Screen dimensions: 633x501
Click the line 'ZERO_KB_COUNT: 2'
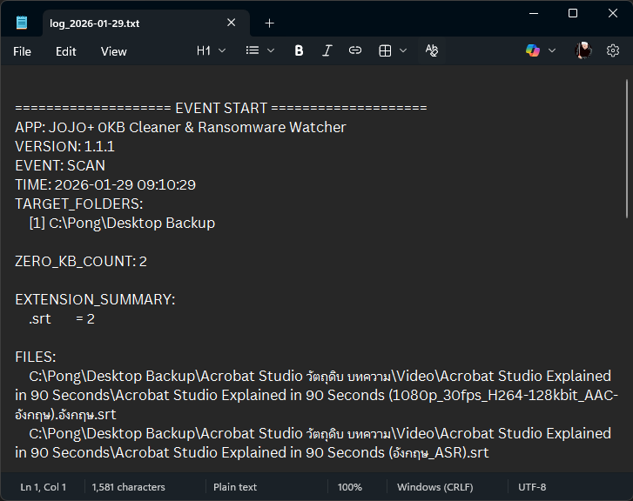point(81,262)
